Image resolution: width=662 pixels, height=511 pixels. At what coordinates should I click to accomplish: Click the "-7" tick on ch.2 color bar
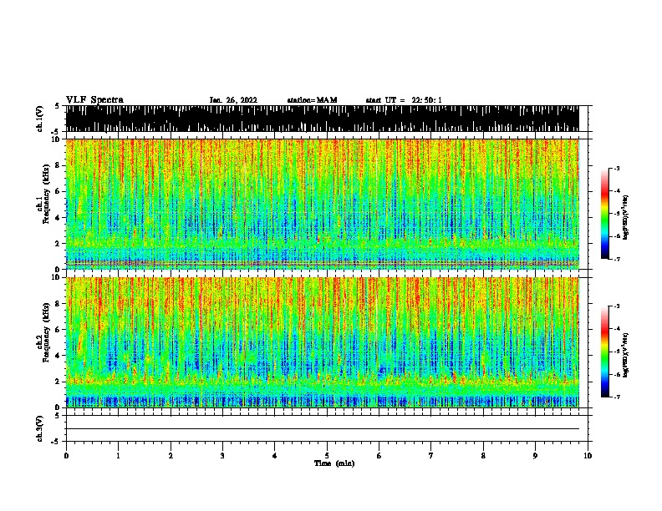(x=616, y=397)
